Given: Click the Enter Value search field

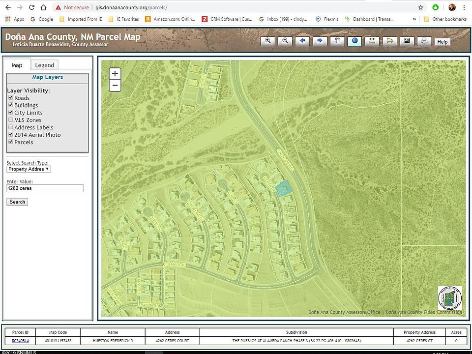Looking at the screenshot, I should (45, 188).
